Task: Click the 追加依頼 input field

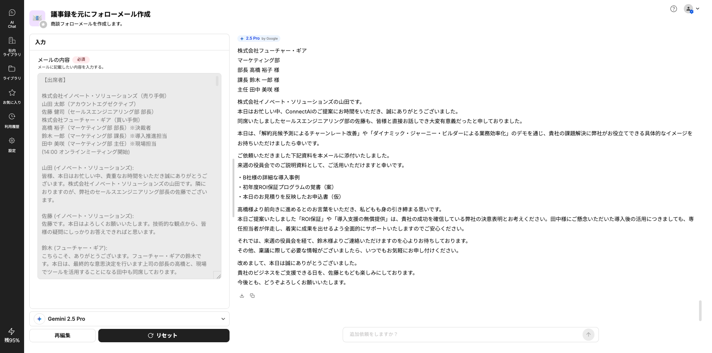Action: [464, 334]
